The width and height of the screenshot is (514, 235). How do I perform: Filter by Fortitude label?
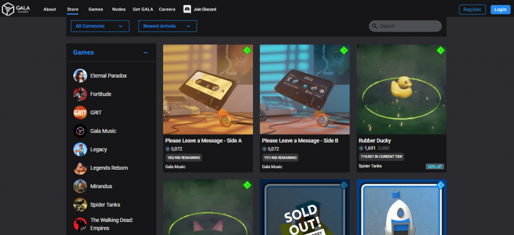coord(100,94)
